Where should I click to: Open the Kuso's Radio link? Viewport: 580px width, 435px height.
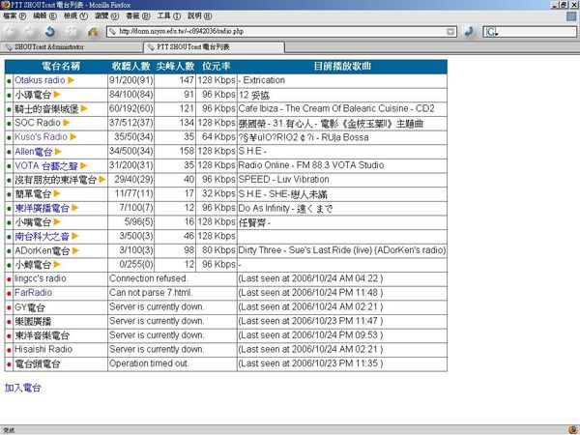41,137
